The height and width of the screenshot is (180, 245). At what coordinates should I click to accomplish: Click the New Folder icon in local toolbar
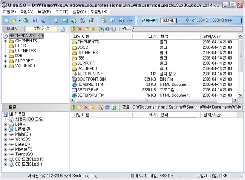80,107
